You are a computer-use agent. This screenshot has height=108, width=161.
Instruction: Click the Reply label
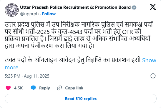[44, 88]
